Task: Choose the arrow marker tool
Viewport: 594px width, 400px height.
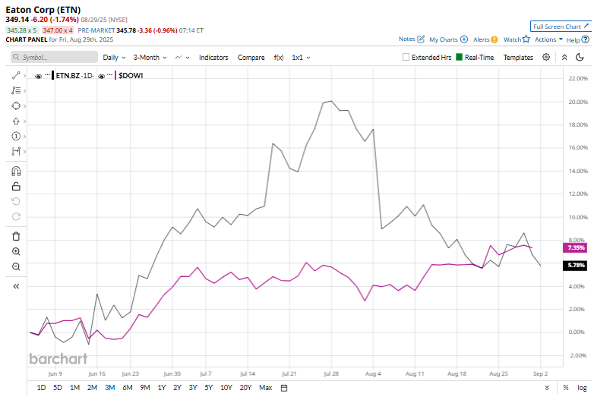Action: tap(16, 121)
